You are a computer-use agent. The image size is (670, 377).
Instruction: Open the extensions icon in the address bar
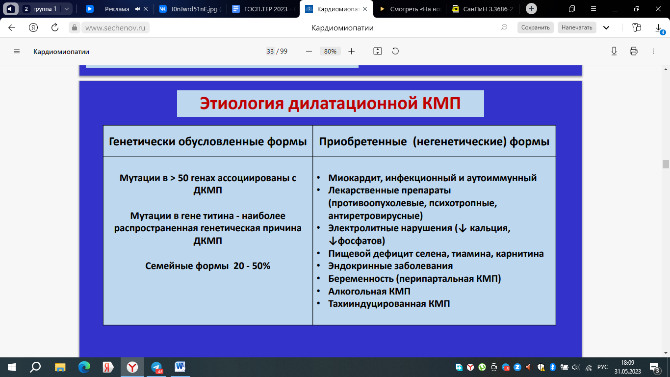(637, 27)
